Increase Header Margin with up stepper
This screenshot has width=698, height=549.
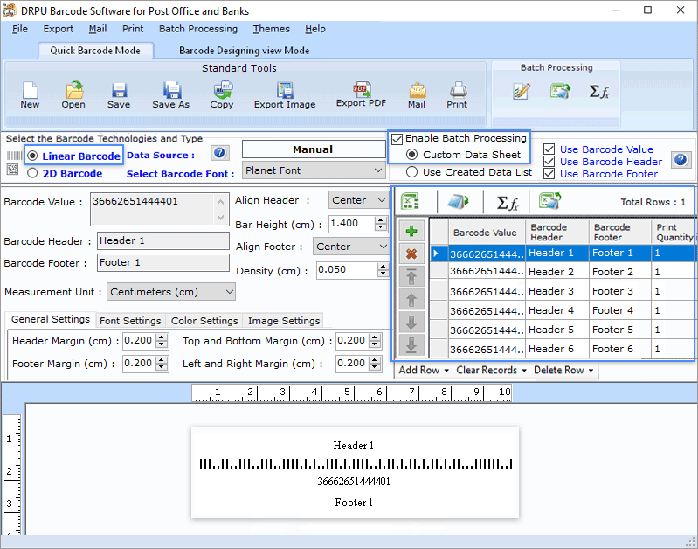pyautogui.click(x=162, y=337)
